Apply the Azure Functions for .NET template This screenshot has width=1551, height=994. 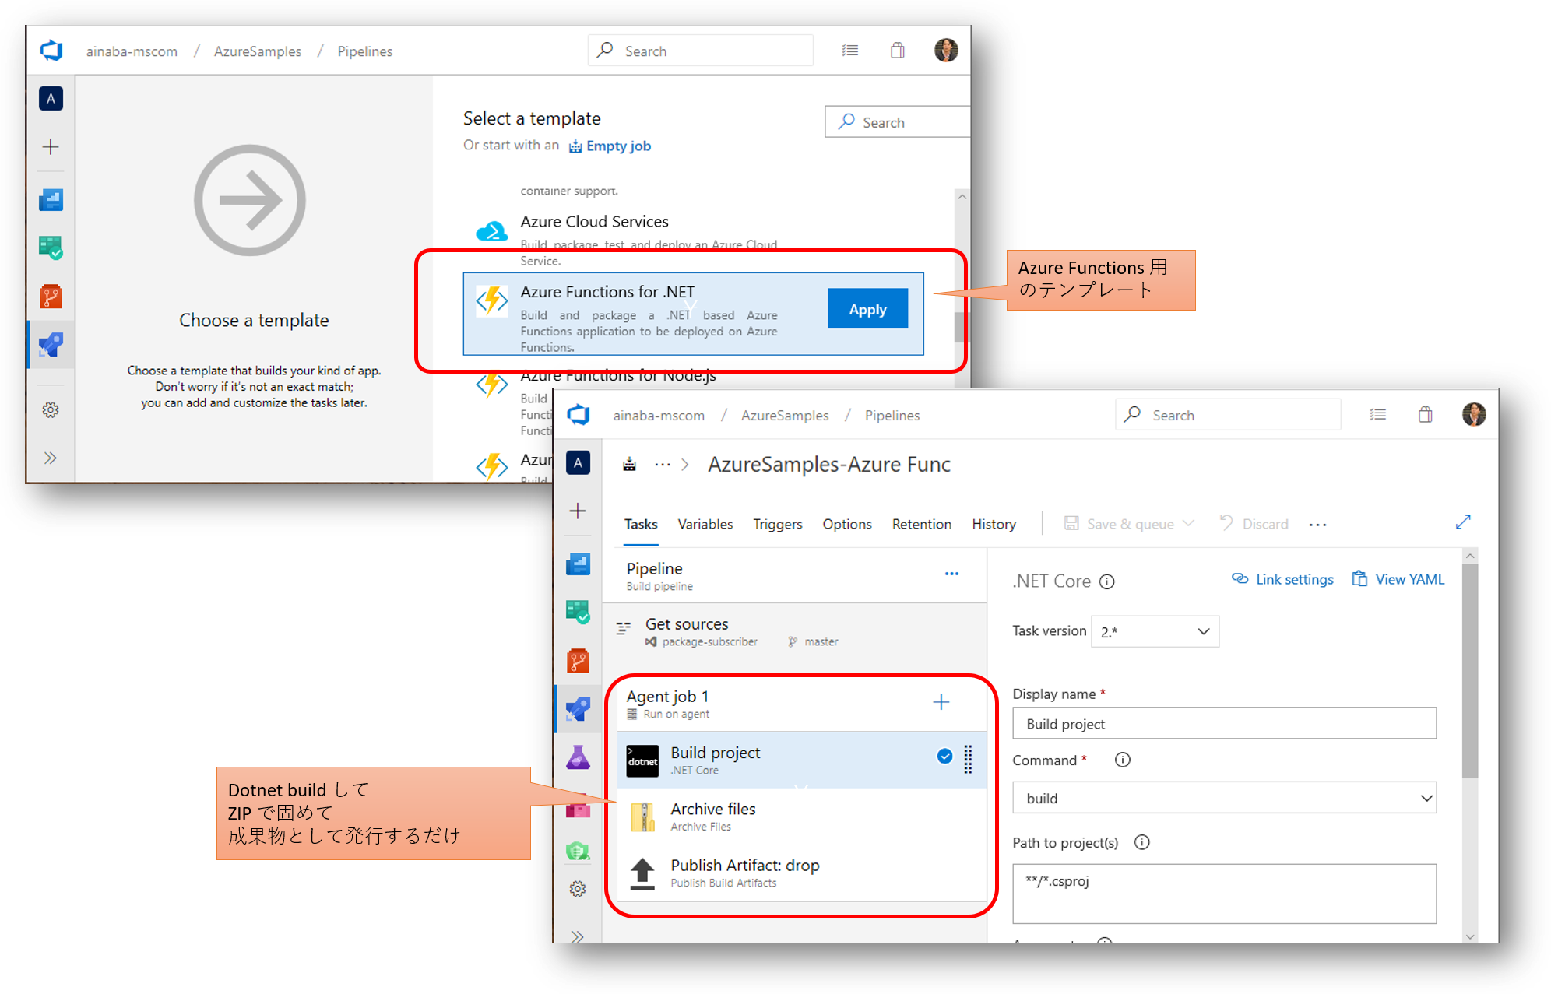(867, 308)
